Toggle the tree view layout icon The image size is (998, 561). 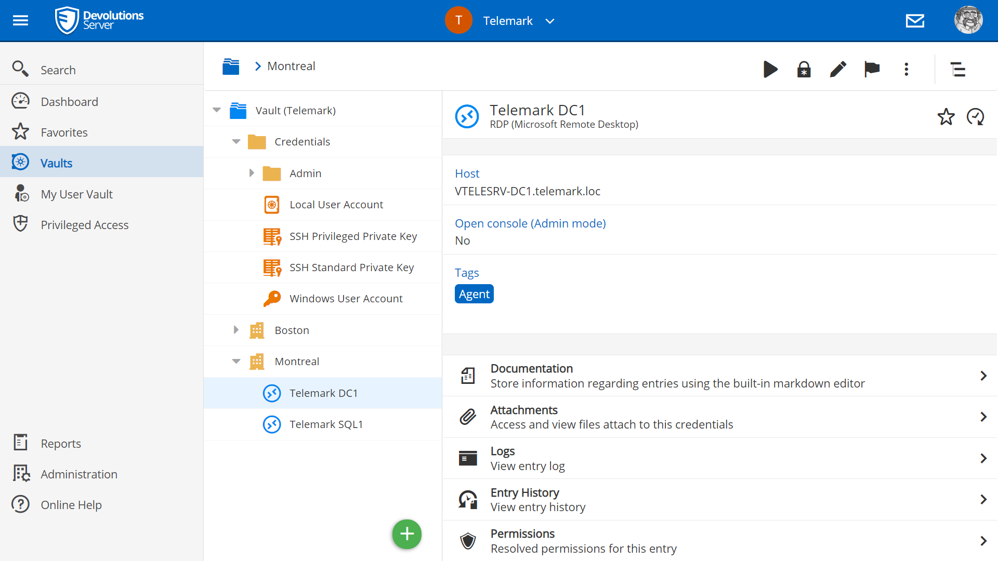point(957,69)
